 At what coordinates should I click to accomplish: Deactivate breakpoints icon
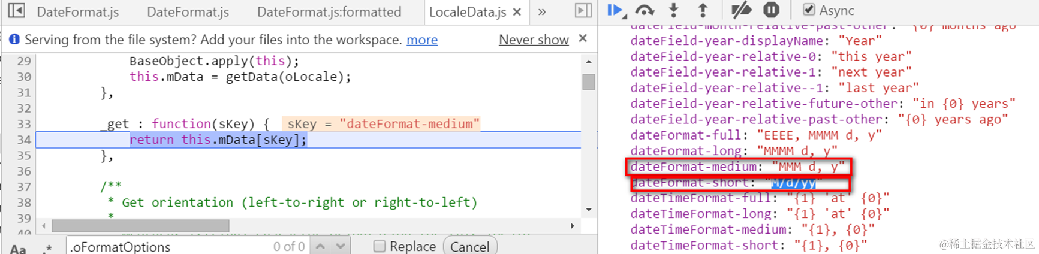(x=741, y=10)
